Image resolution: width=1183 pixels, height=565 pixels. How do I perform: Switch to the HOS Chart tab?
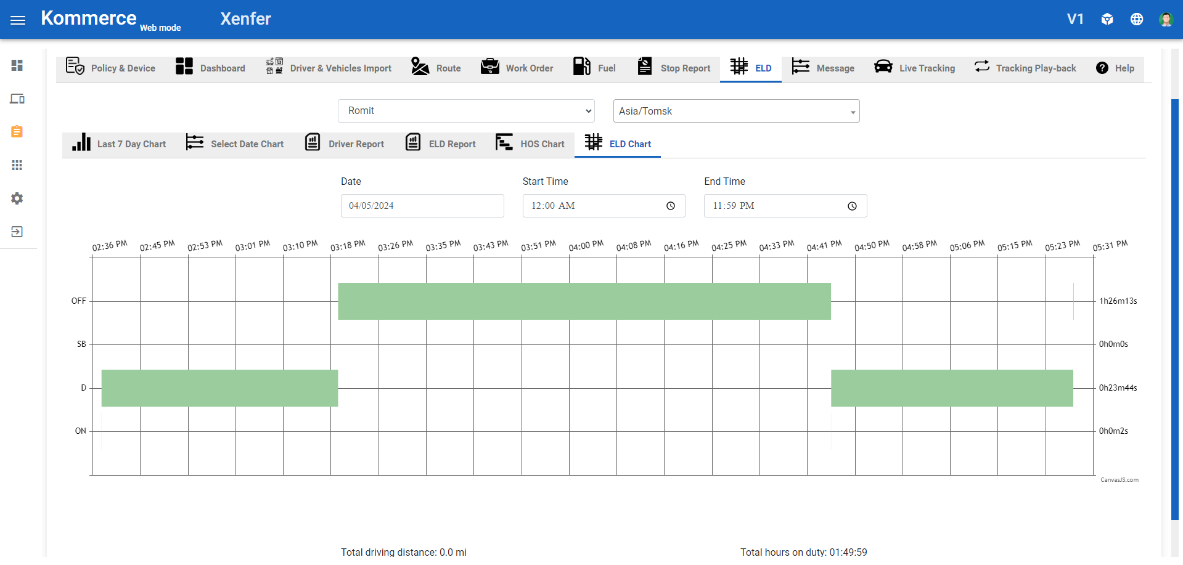coord(530,144)
